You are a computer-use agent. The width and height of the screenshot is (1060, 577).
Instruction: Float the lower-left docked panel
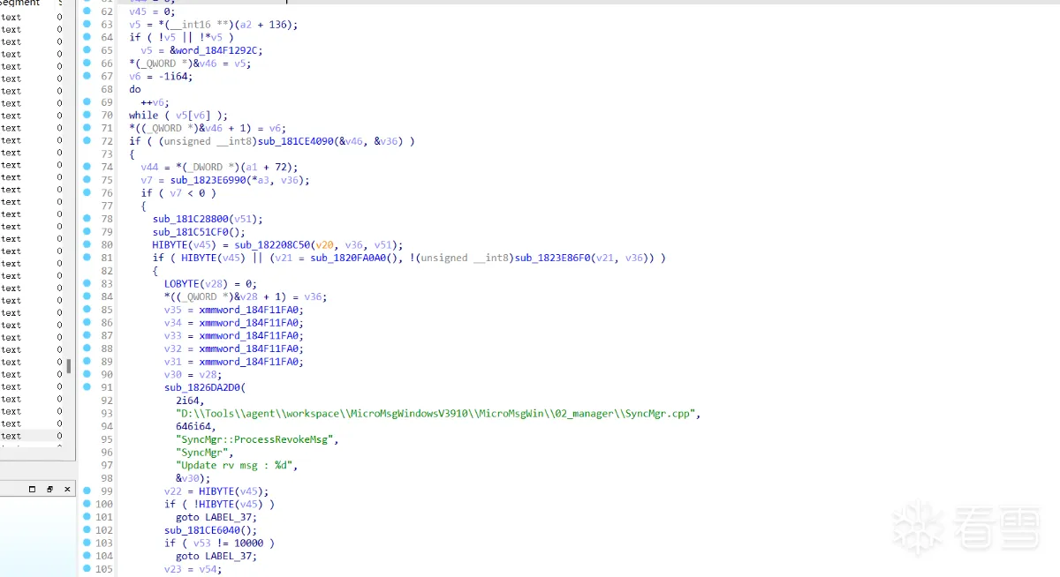point(50,489)
